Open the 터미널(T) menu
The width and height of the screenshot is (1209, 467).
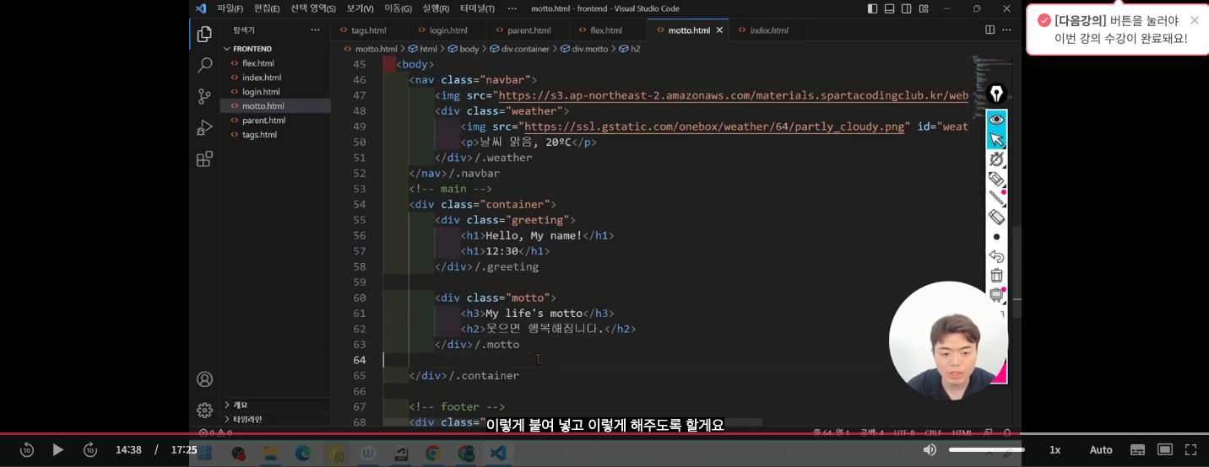pos(477,8)
